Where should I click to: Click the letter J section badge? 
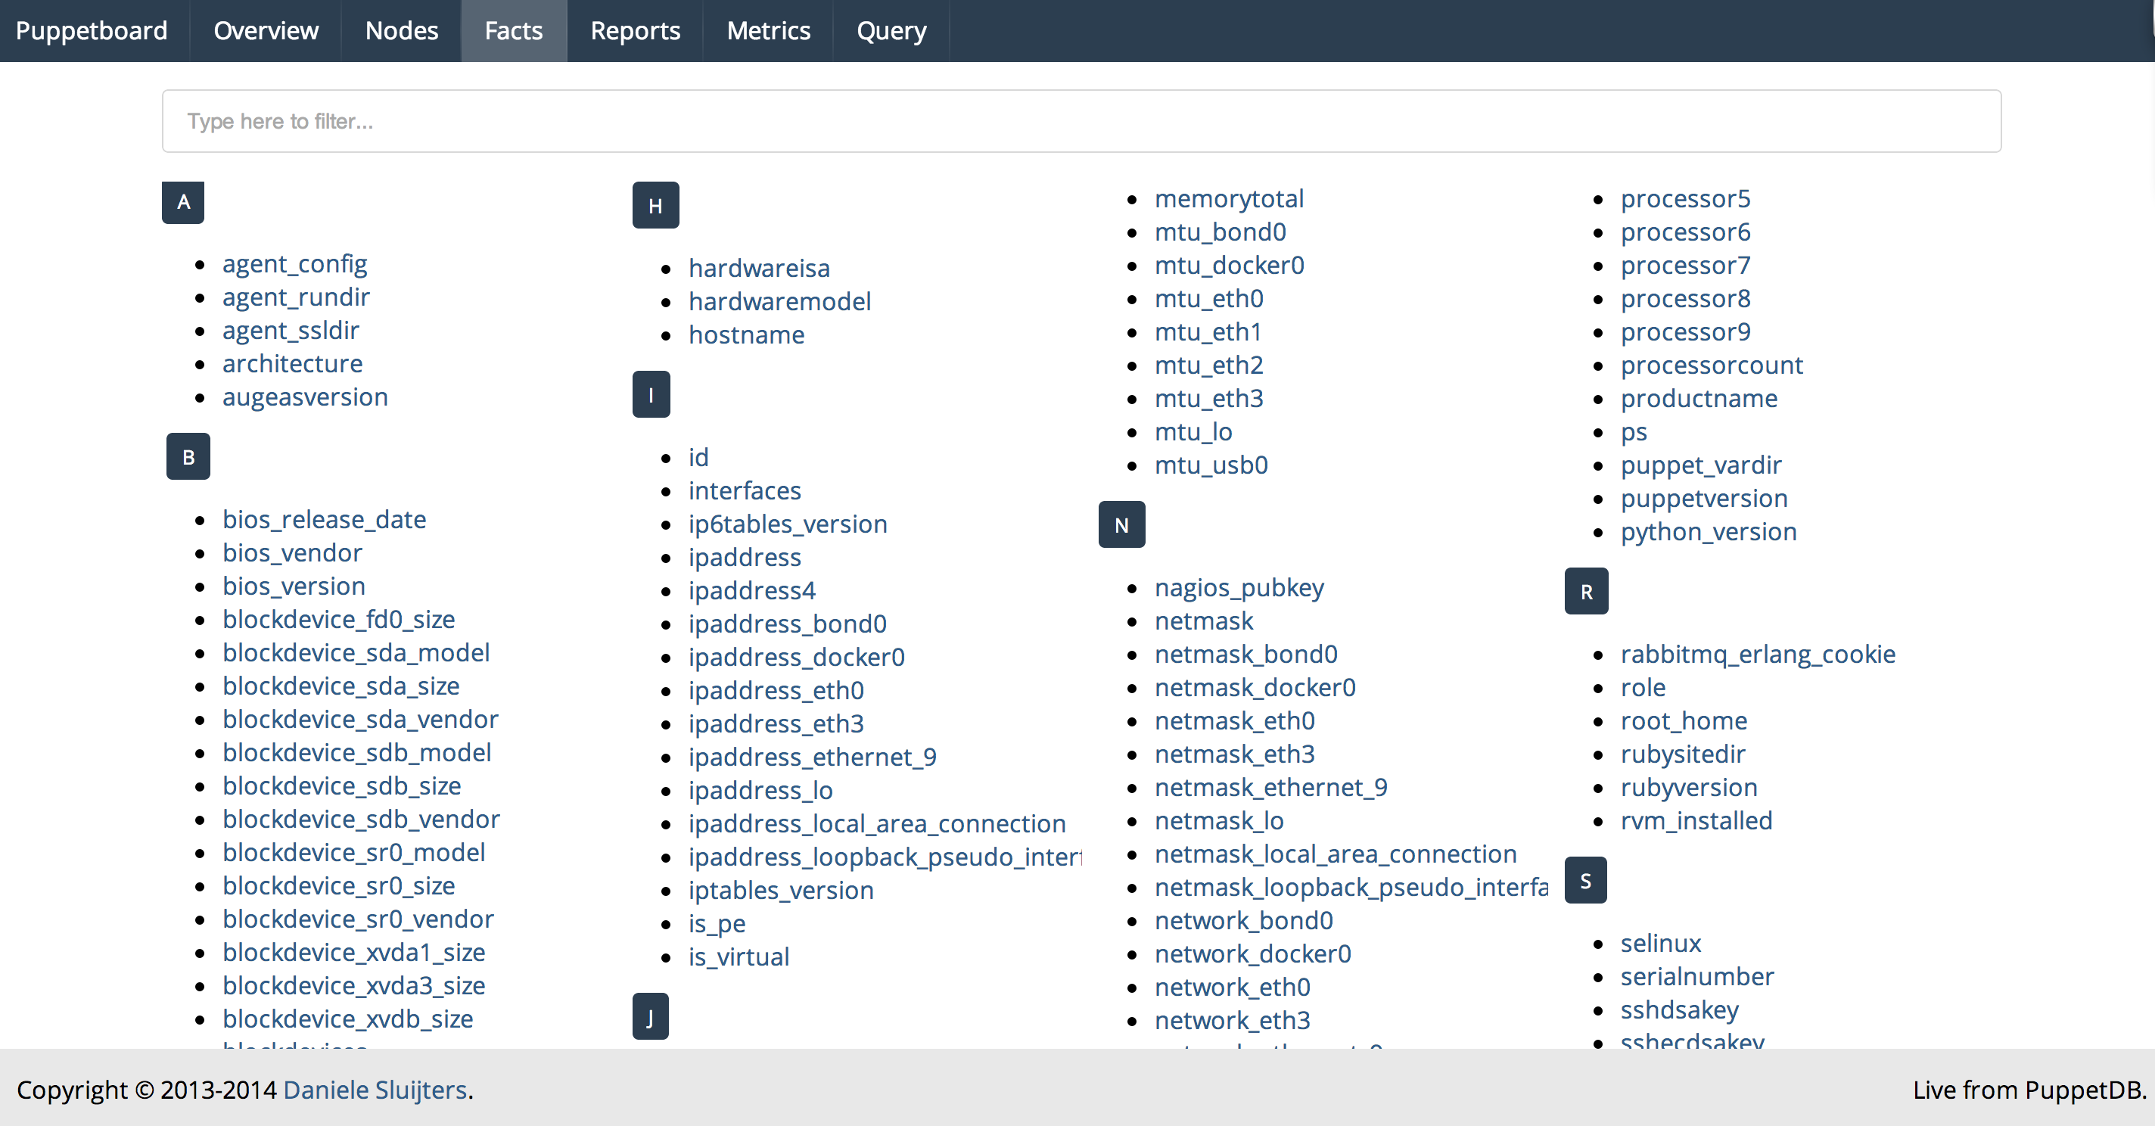coord(650,1017)
